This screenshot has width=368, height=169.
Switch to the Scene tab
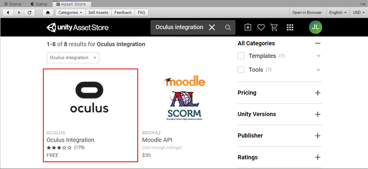[x=13, y=4]
